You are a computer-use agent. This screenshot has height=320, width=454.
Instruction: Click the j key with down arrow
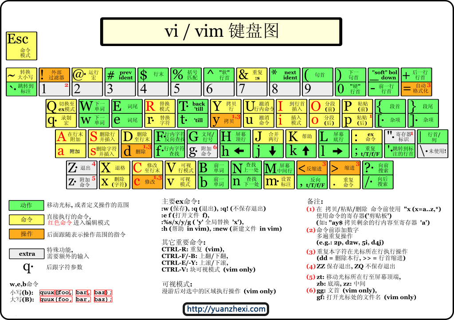268,151
